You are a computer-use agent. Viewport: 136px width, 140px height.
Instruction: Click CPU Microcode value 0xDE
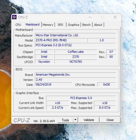pyautogui.click(x=107, y=84)
